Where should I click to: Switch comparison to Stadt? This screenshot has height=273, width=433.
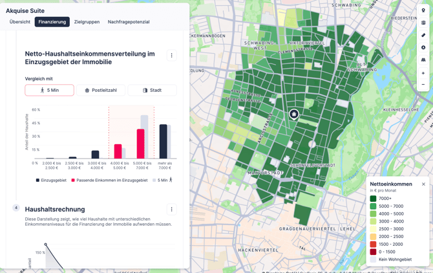(152, 90)
